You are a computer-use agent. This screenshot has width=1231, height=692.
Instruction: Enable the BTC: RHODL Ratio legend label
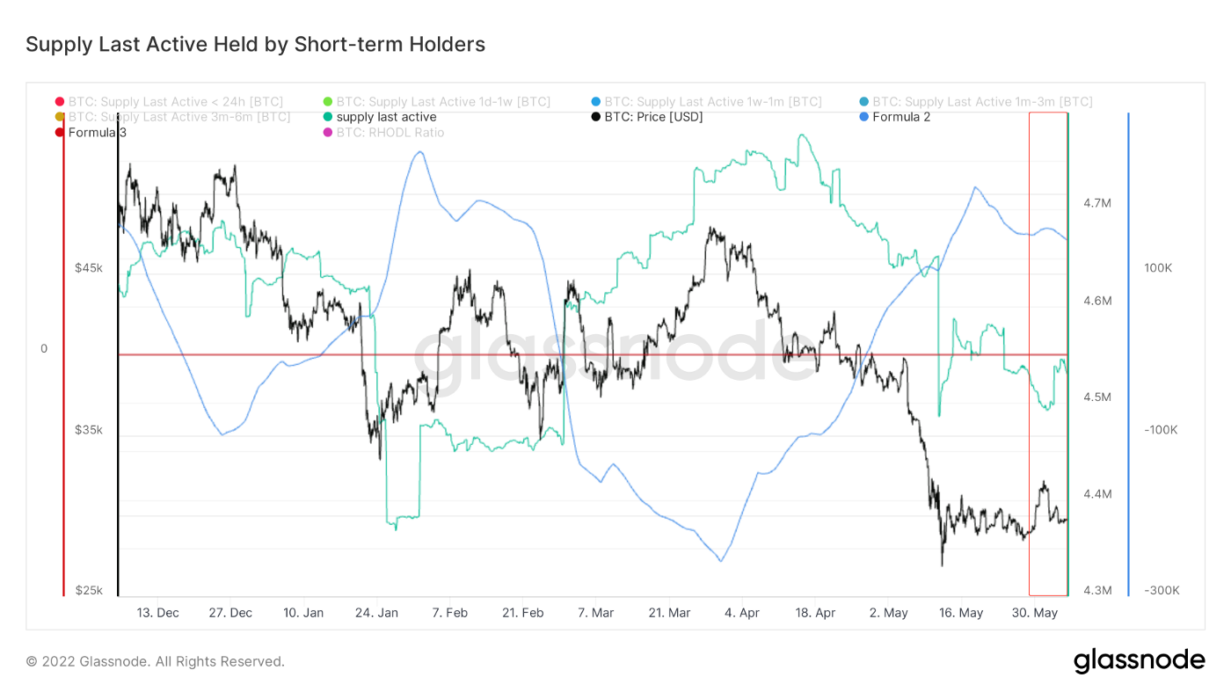click(x=390, y=133)
